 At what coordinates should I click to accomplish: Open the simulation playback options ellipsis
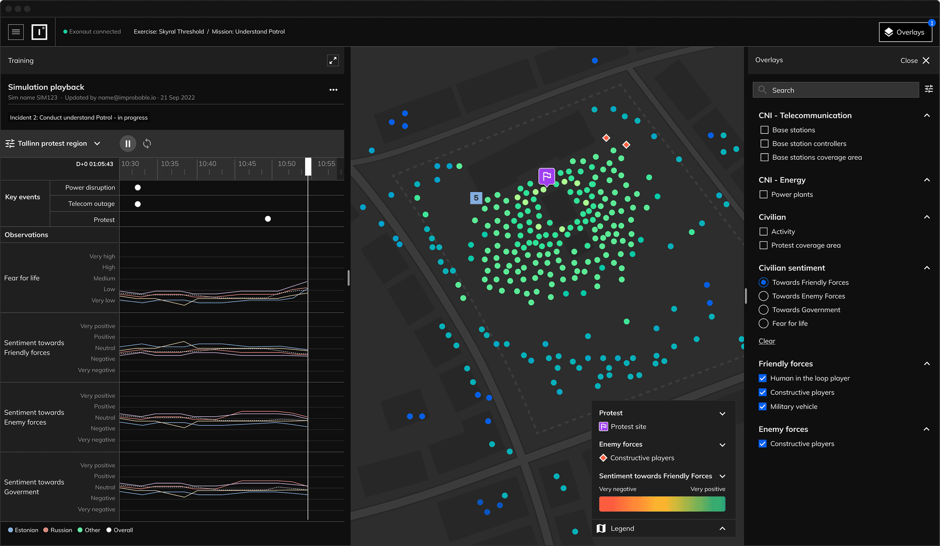point(333,90)
